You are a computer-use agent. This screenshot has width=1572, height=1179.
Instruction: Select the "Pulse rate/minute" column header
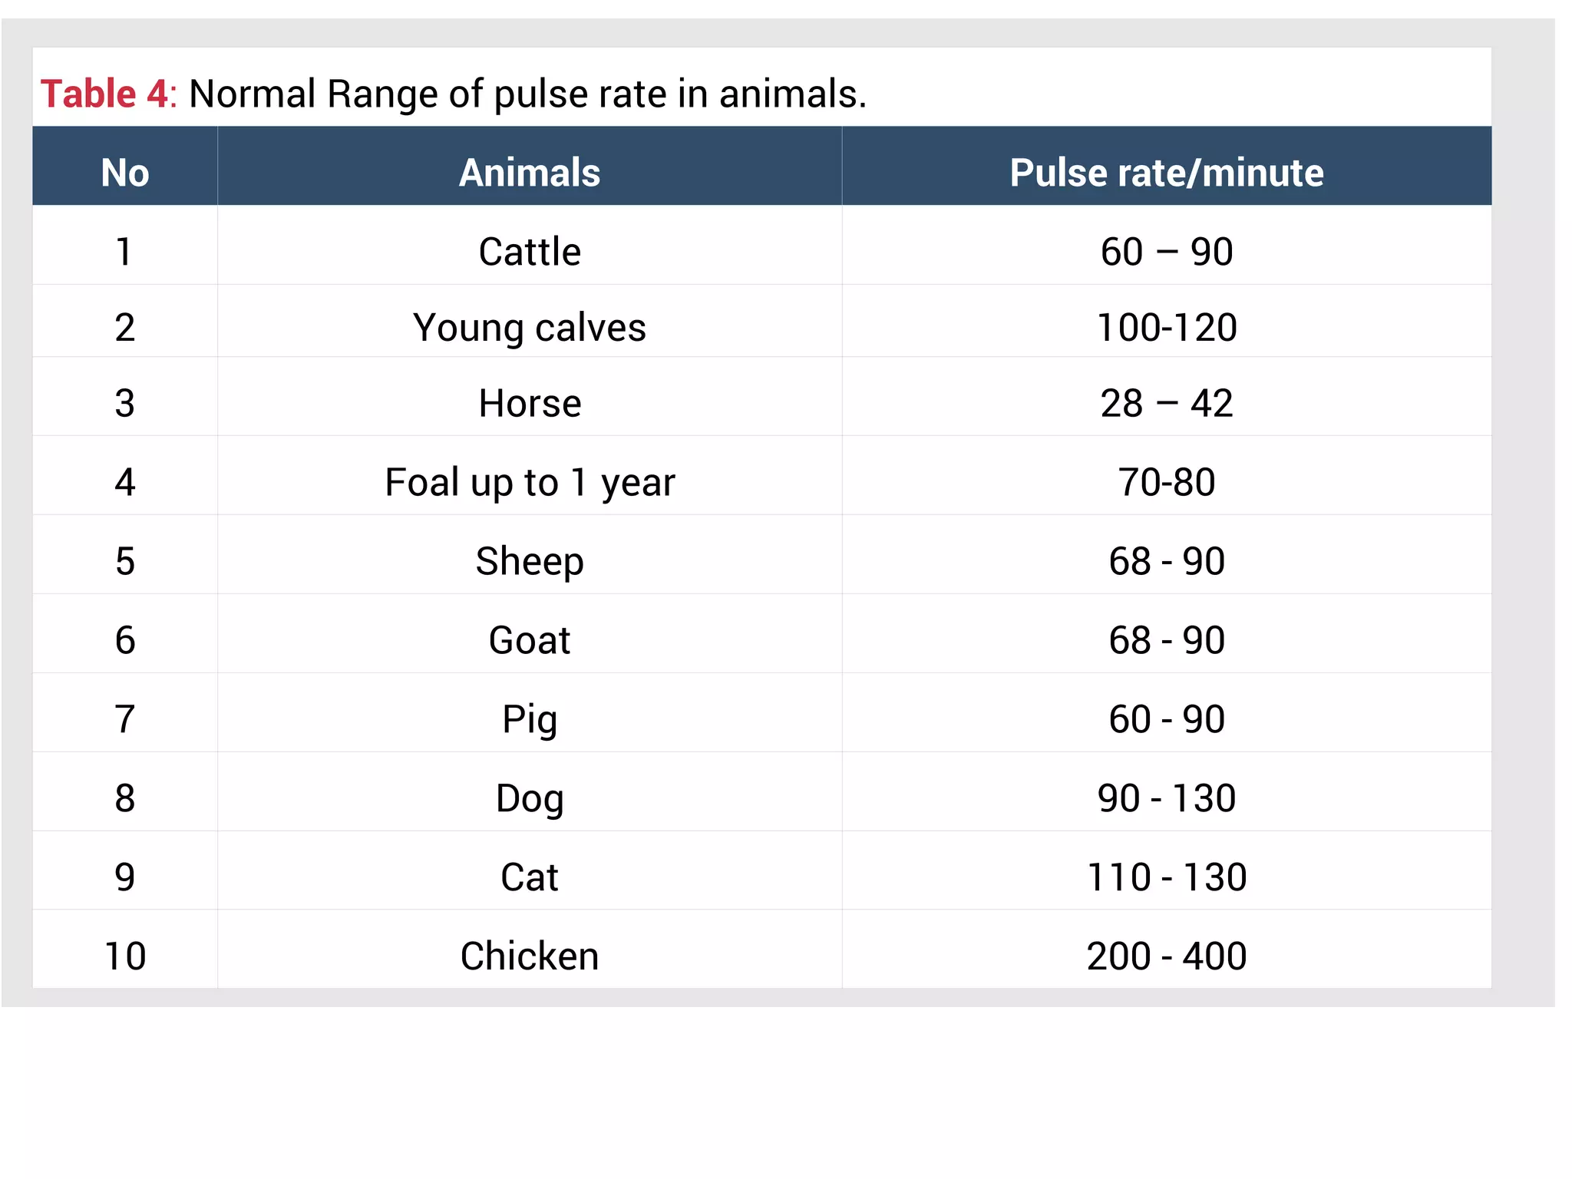tap(1166, 173)
